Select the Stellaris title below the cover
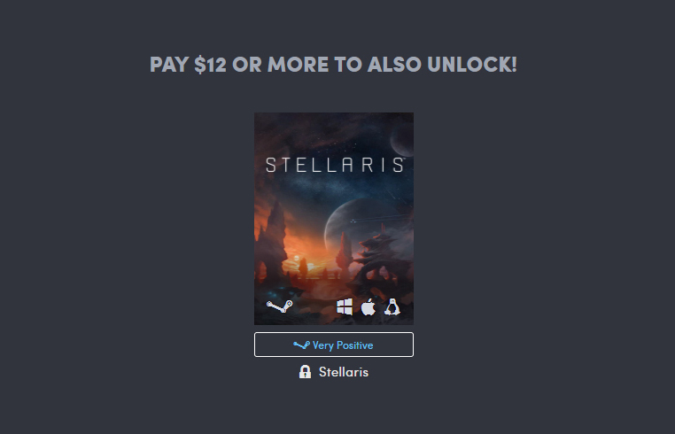Viewport: 675px width, 434px height. (x=344, y=372)
